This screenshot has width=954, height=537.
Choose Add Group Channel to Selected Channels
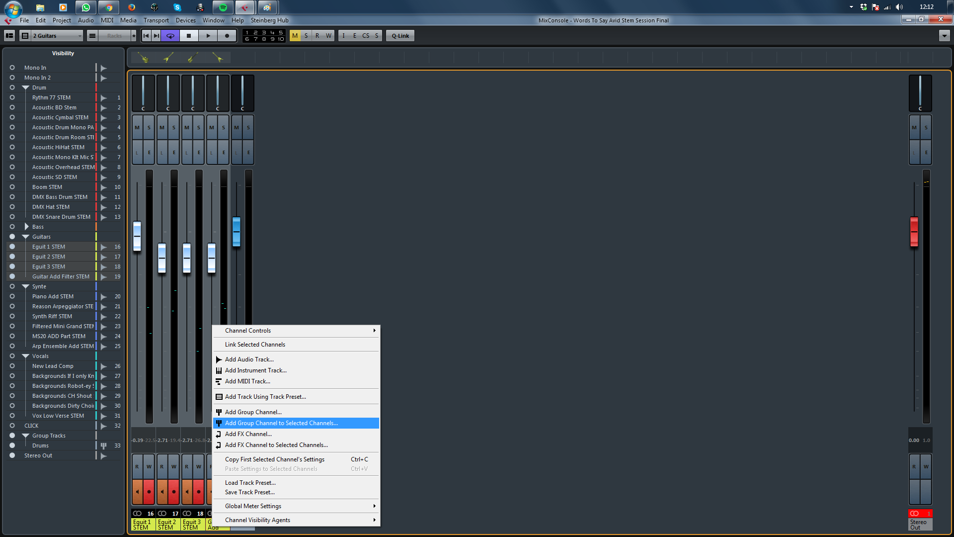(281, 423)
